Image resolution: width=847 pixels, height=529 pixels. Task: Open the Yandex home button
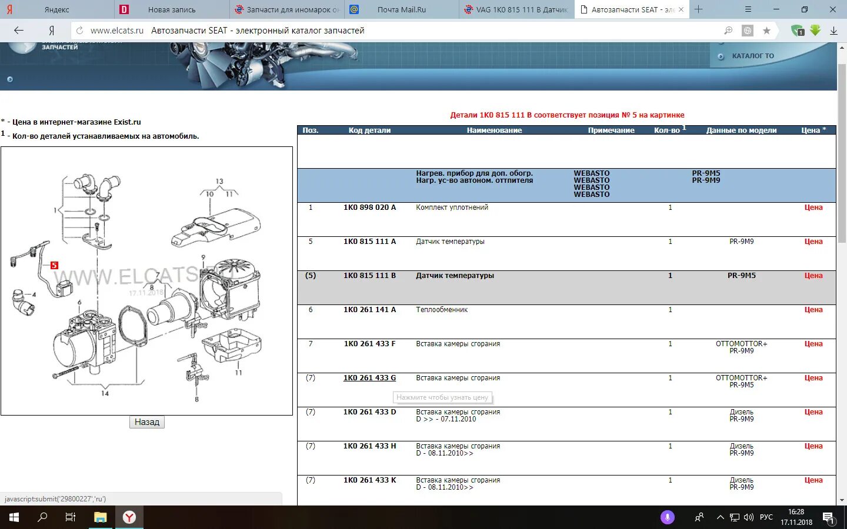52,31
